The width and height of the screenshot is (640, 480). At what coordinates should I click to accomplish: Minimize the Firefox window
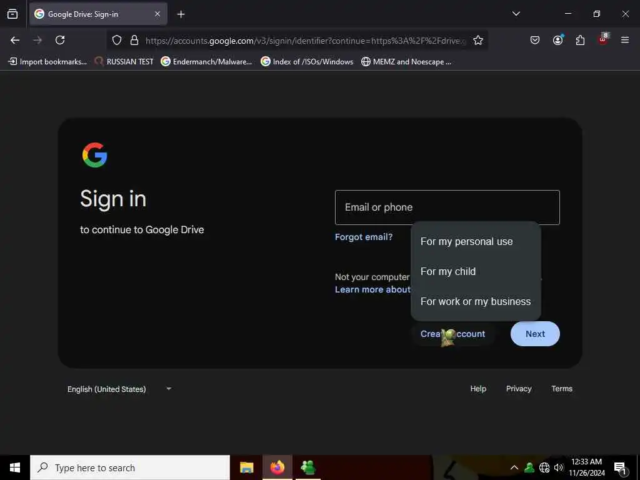pos(567,14)
